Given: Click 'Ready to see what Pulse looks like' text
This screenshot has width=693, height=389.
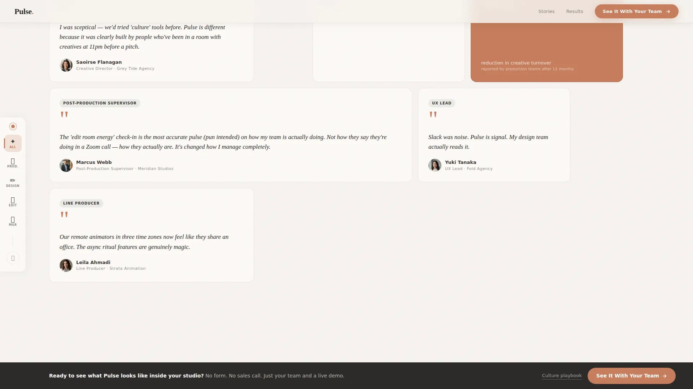Looking at the screenshot, I should point(126,376).
